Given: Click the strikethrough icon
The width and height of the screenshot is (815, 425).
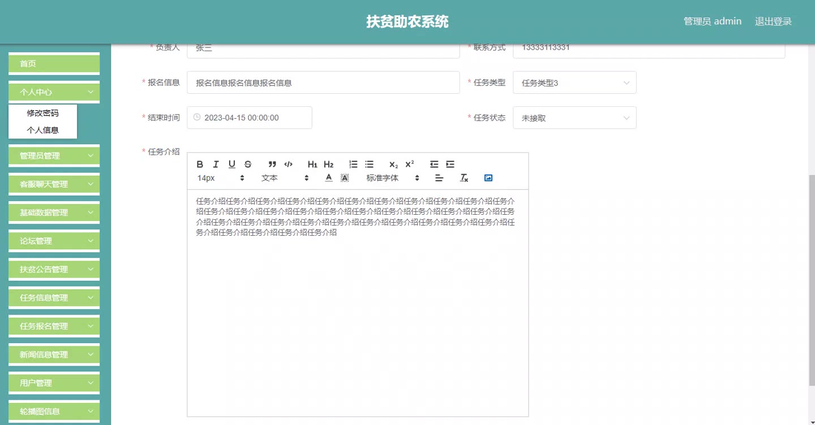Looking at the screenshot, I should click(x=248, y=164).
